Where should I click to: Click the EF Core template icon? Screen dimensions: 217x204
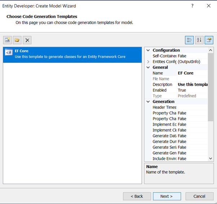pyautogui.click(x=9, y=52)
